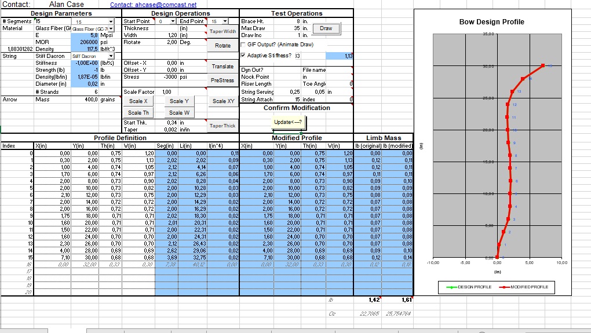Select the Modified Profile legend entry
Viewport: 591px width, 333px height.
click(526, 287)
